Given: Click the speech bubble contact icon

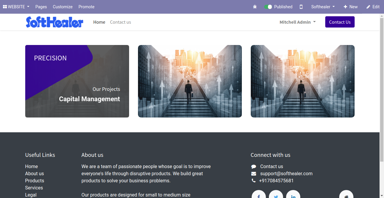Looking at the screenshot, I should pyautogui.click(x=253, y=167).
